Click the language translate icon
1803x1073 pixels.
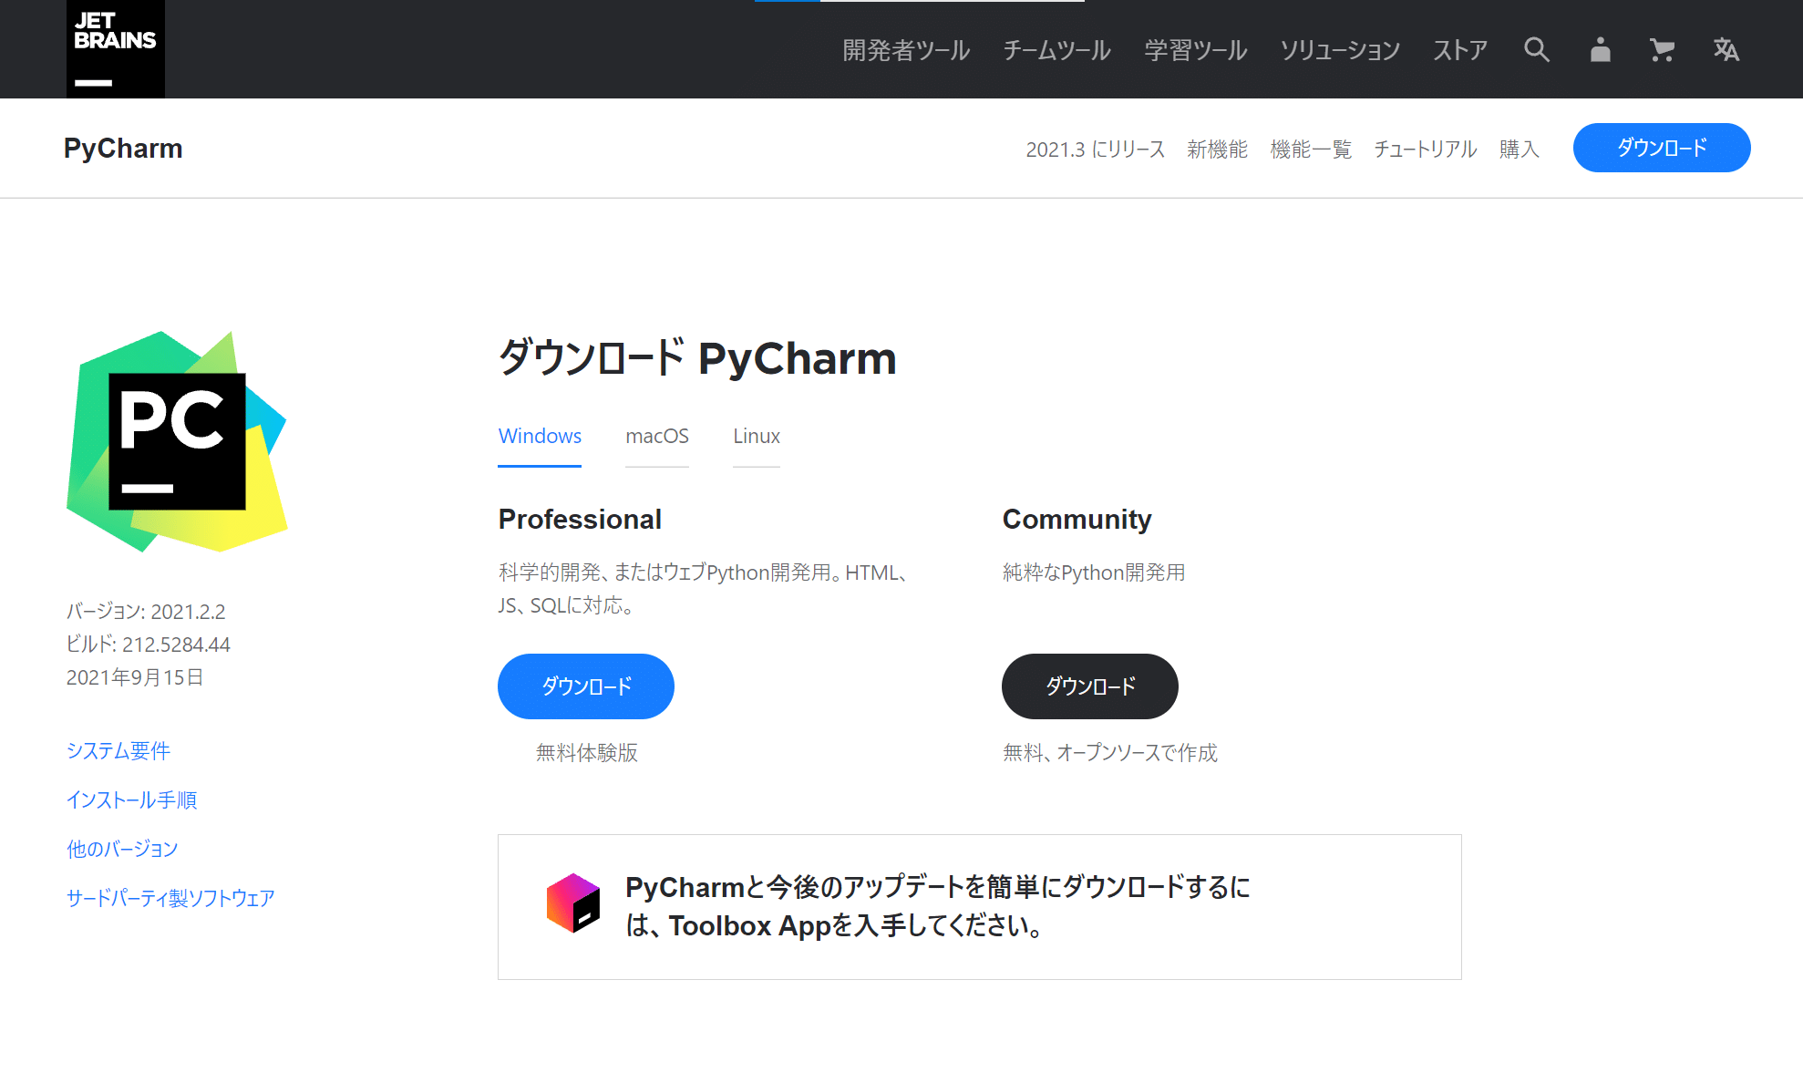[1726, 50]
